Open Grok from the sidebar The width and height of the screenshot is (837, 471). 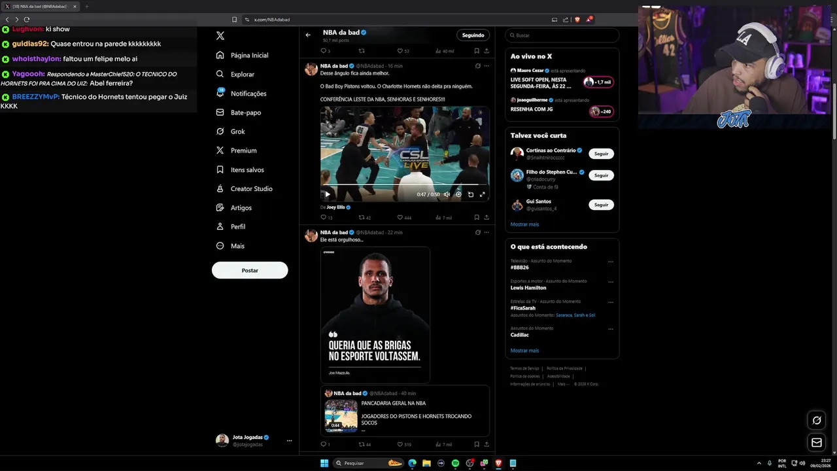click(x=231, y=131)
